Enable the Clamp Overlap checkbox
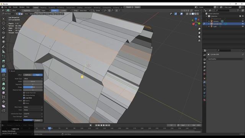245x138 pixels. (24, 95)
